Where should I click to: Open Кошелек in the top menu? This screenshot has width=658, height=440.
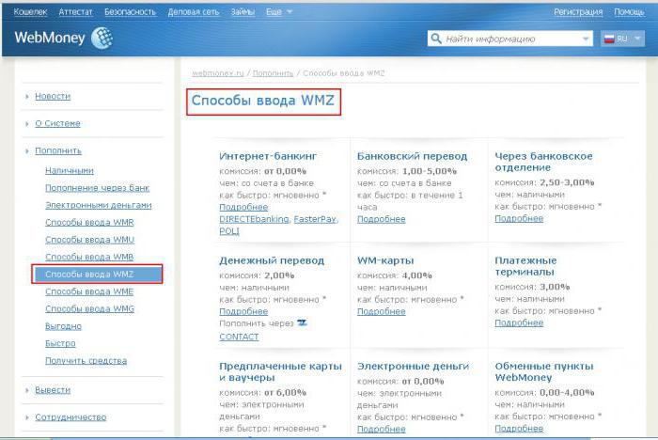(x=31, y=12)
